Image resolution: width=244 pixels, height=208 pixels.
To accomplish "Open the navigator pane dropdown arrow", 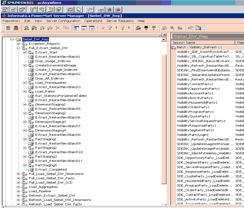I will point(160,34).
